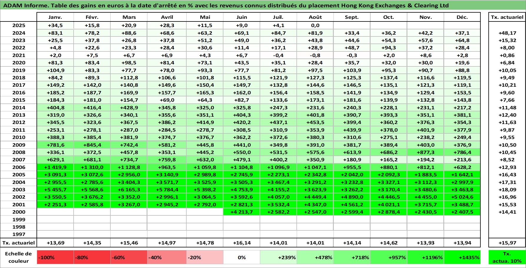Click the 0% white scale cell
Viewport: 526px width, 268px height.
(x=242, y=257)
